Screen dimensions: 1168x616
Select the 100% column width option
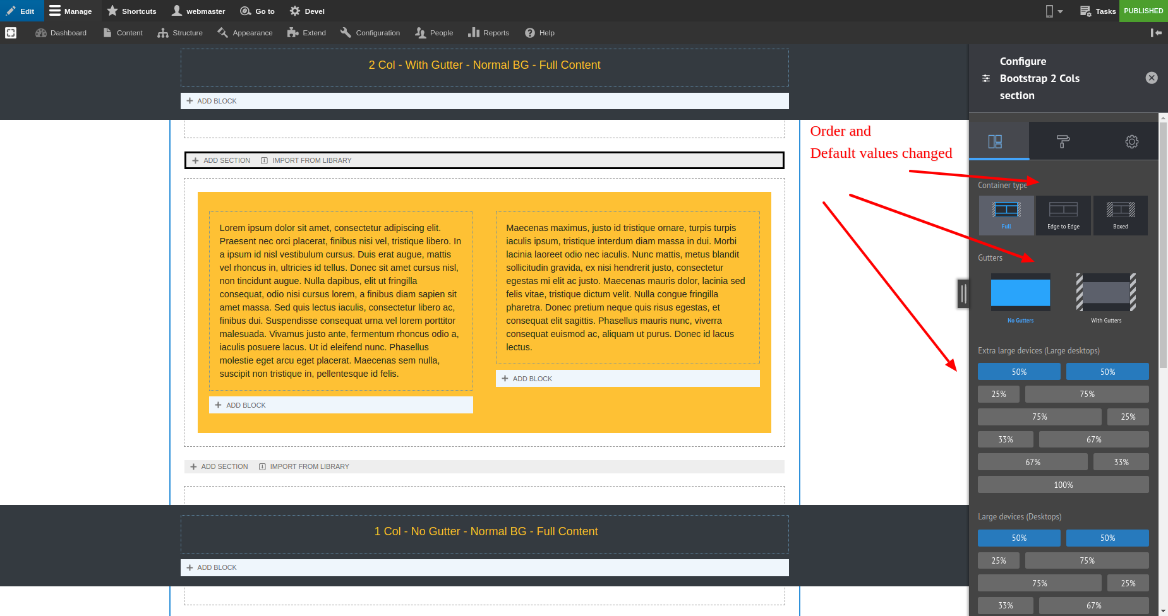(x=1063, y=484)
